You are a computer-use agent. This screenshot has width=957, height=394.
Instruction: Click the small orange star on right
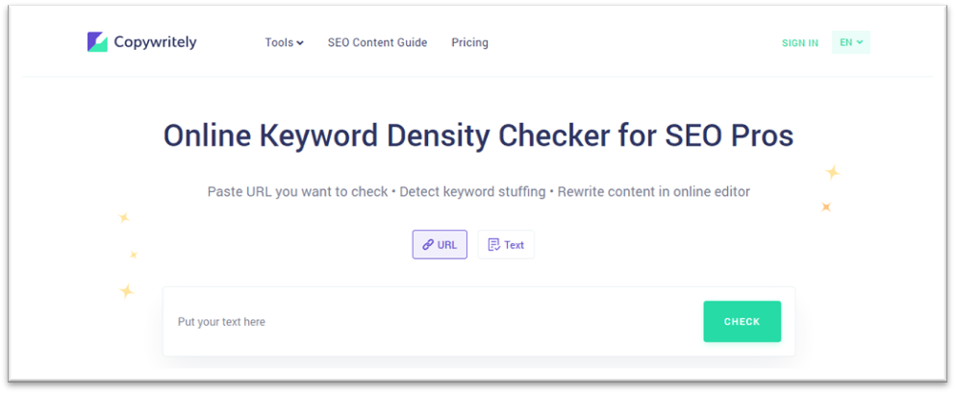tap(826, 207)
